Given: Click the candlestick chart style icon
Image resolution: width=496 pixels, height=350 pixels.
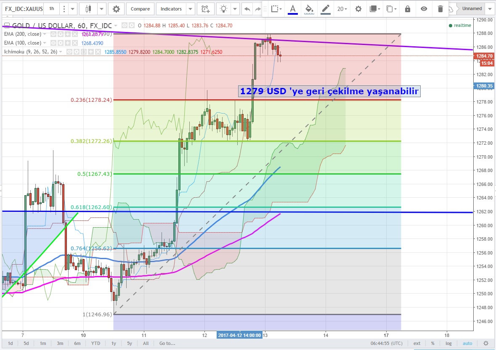Looking at the screenshot, I should (88, 9).
